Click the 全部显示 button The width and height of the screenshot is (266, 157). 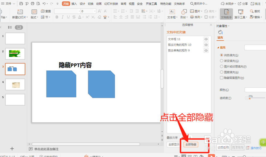tap(174, 145)
